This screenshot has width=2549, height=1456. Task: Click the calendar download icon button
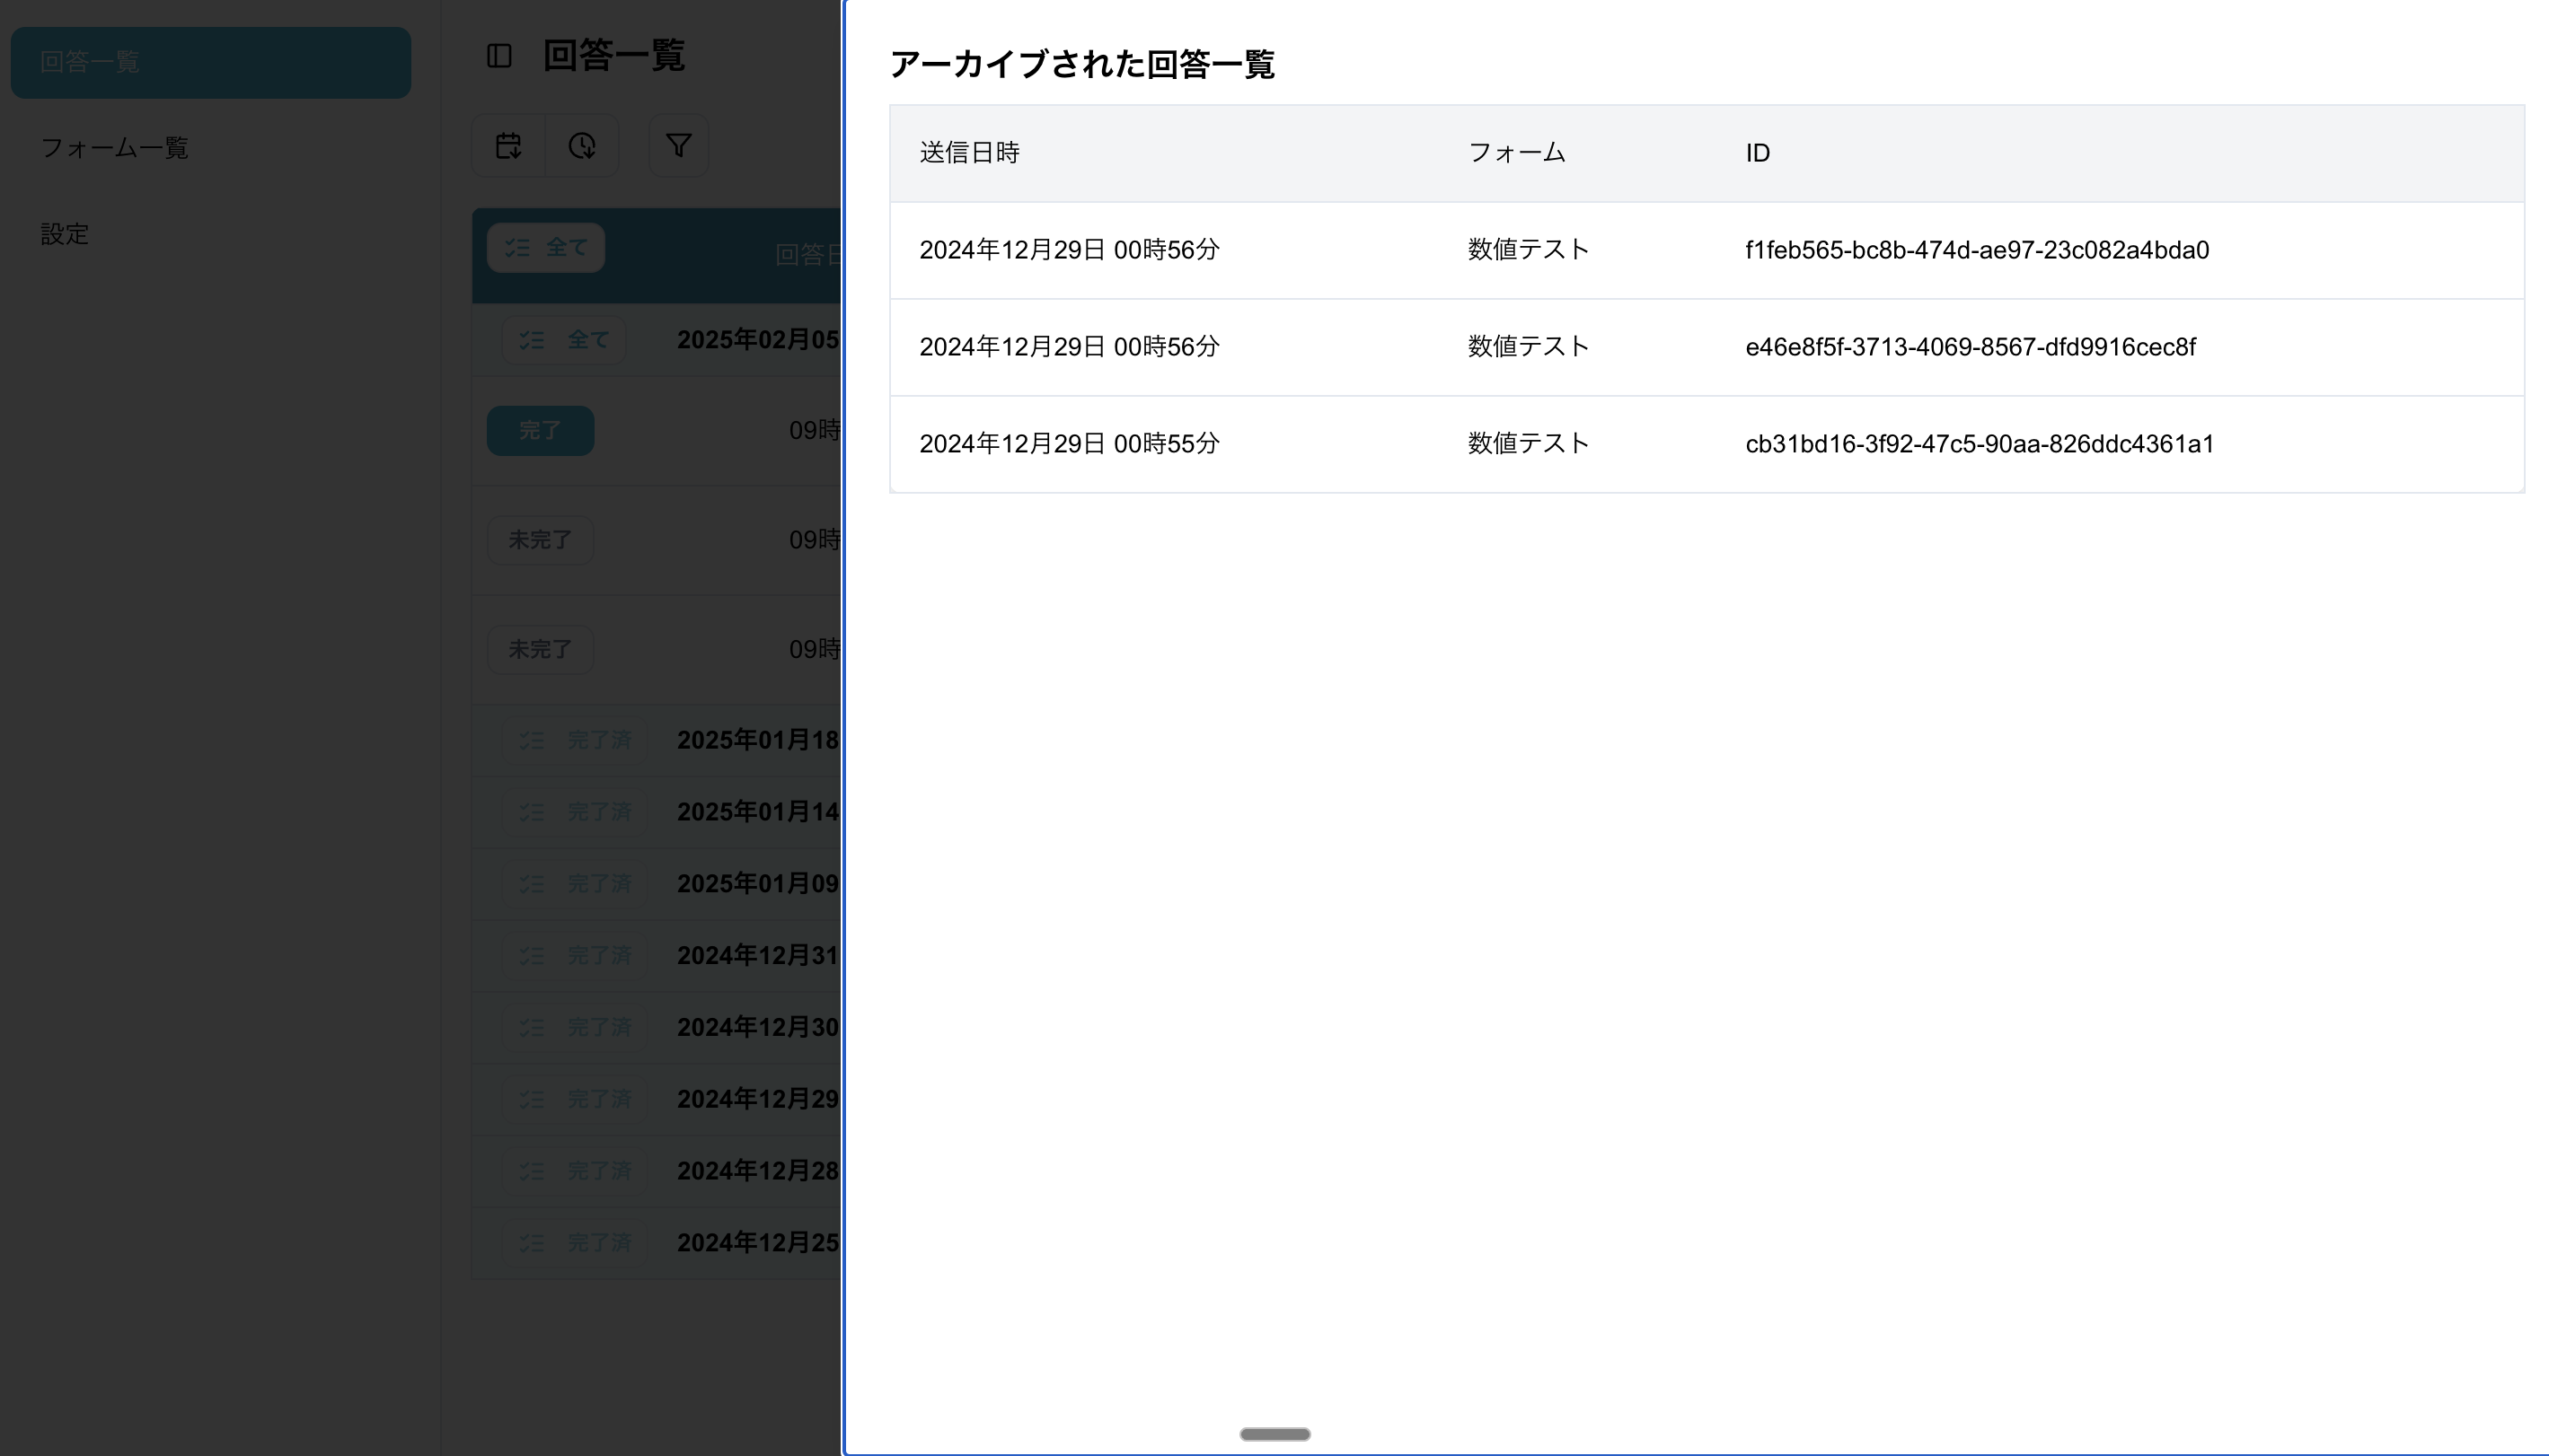[x=508, y=146]
